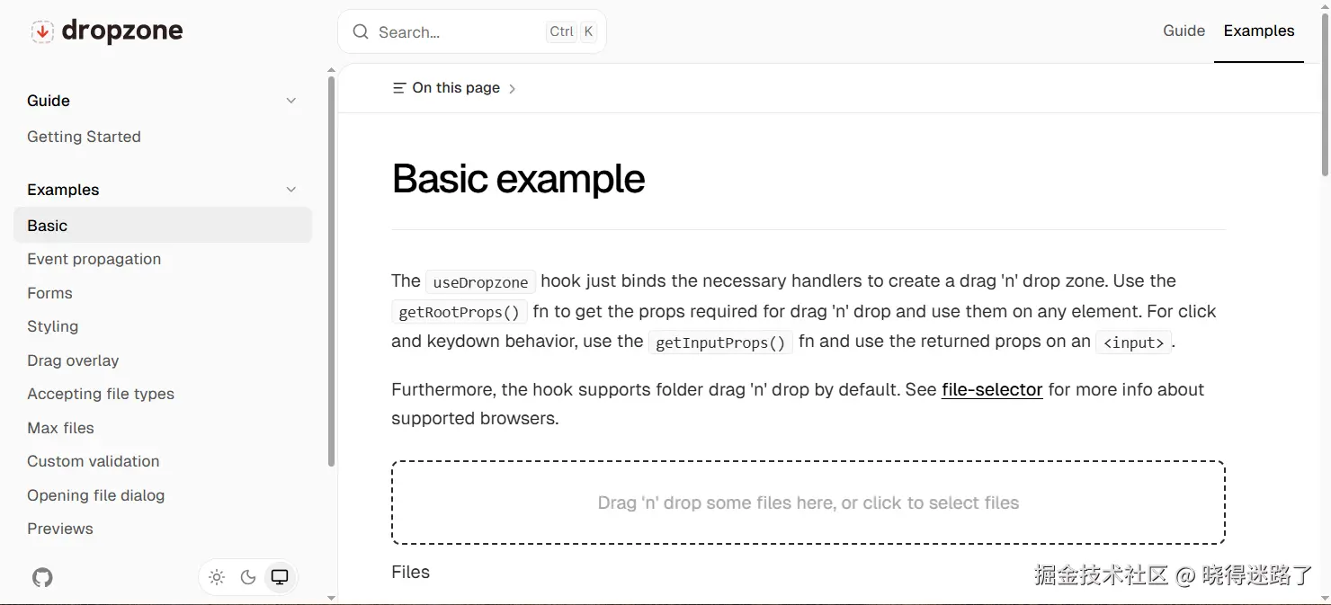Select system theme monitor icon
This screenshot has width=1331, height=605.
click(x=280, y=577)
